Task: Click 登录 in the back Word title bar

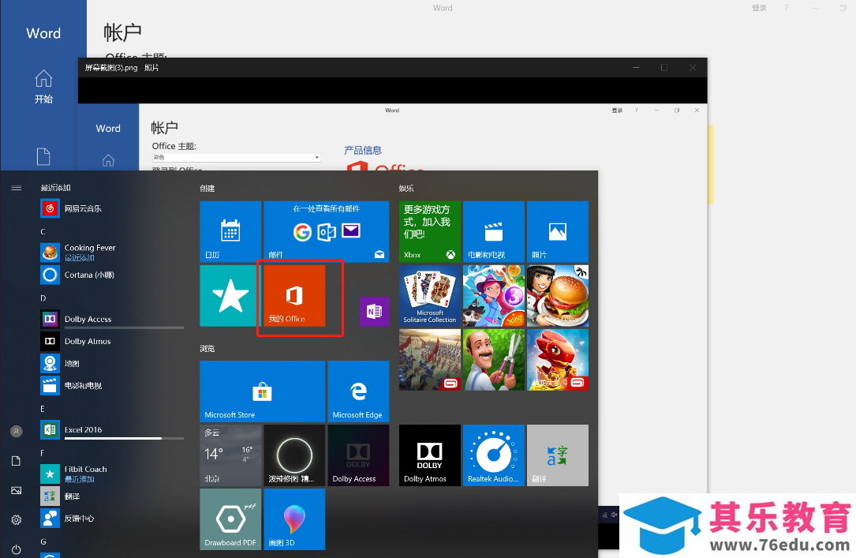Action: 760,8
